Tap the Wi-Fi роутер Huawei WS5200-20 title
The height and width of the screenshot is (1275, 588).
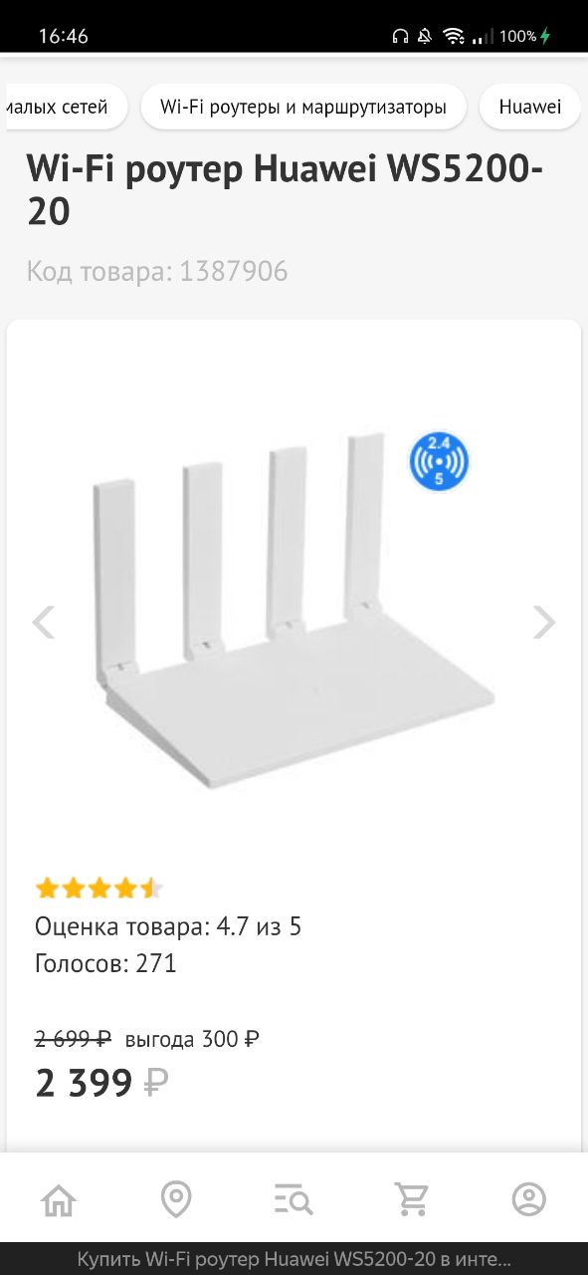tap(285, 189)
